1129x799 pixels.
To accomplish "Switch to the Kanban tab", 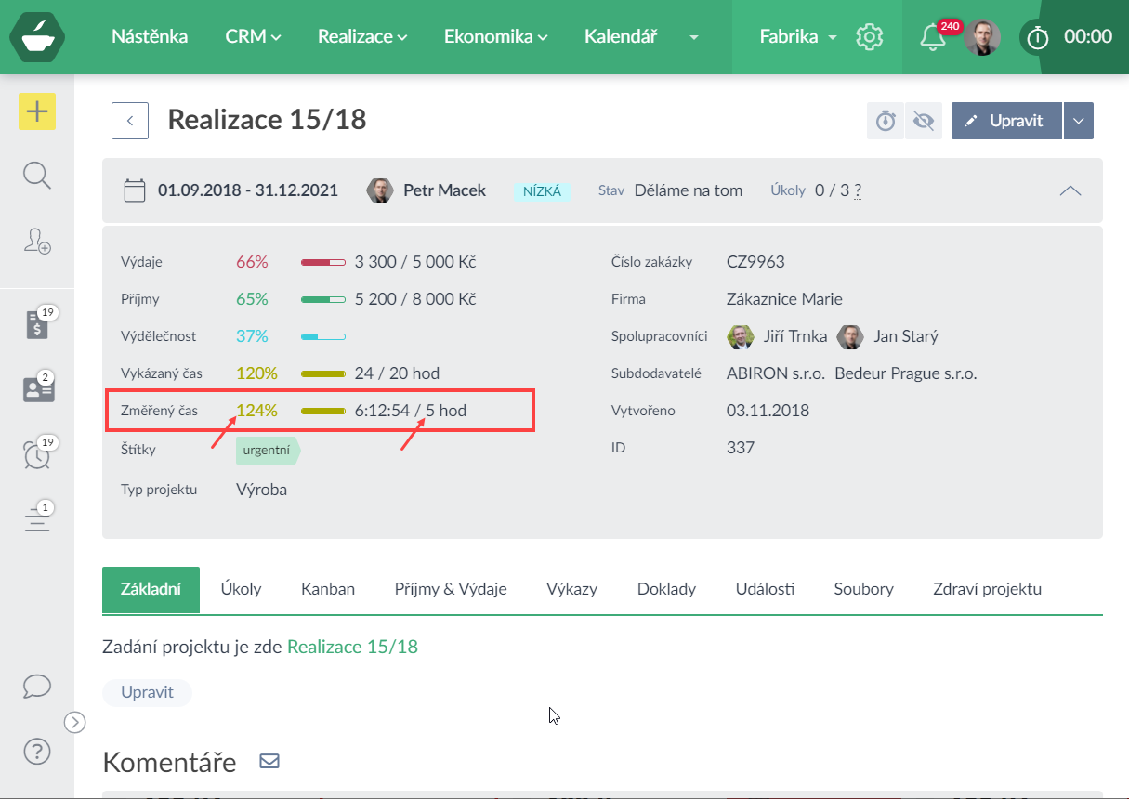I will coord(328,589).
